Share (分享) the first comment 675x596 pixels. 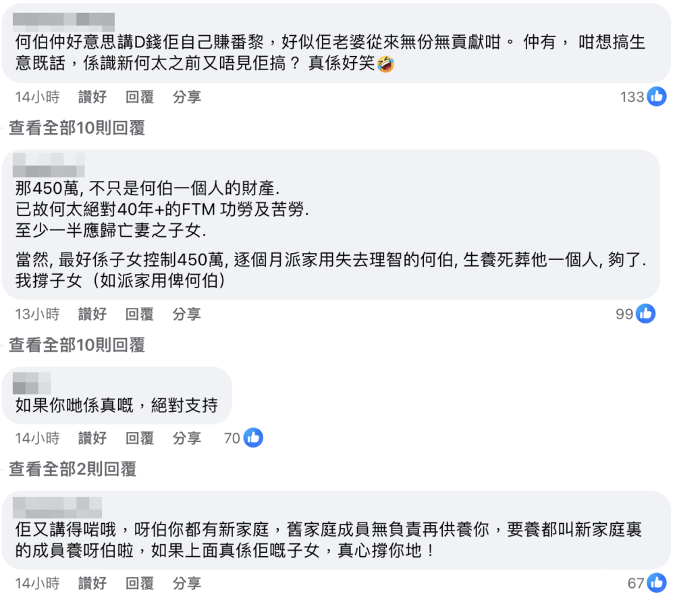click(187, 97)
